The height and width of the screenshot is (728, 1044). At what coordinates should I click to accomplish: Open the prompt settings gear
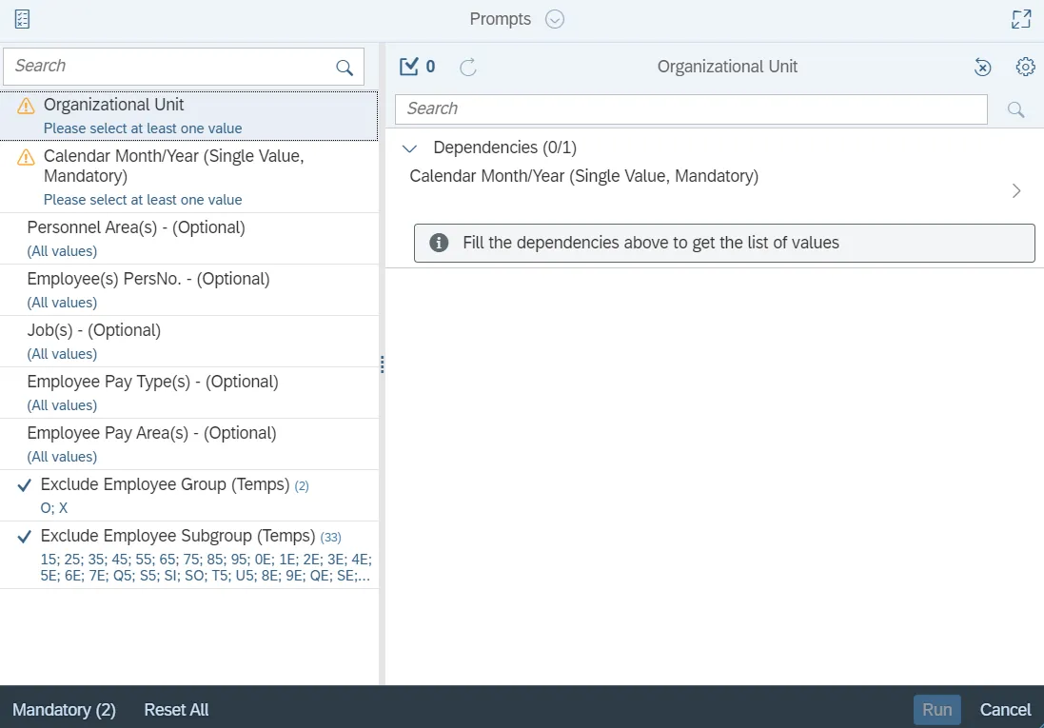pos(1025,67)
